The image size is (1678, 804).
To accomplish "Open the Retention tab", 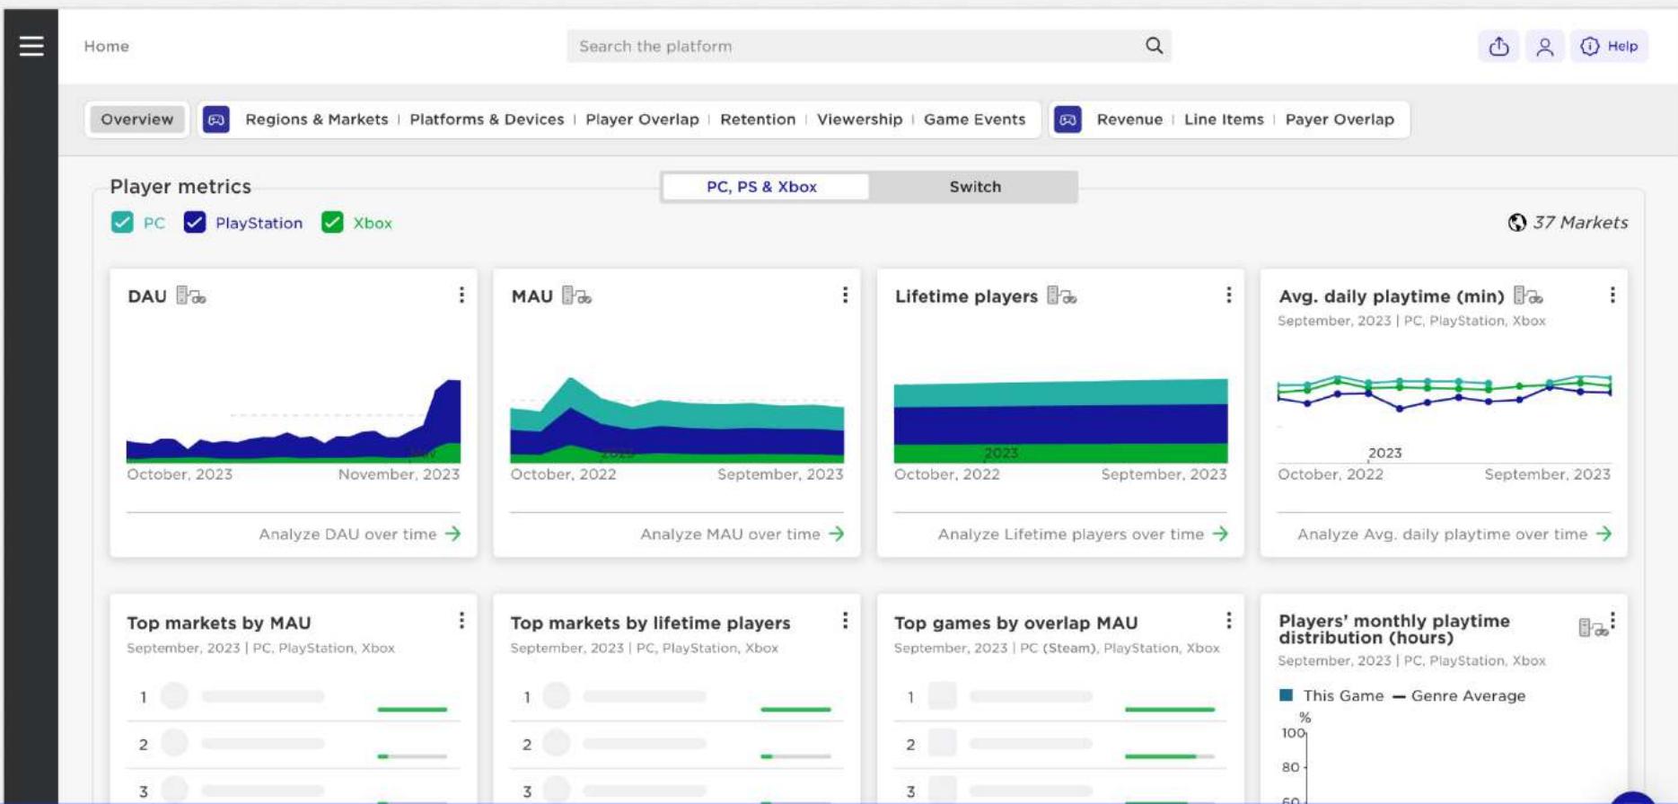I will [758, 119].
